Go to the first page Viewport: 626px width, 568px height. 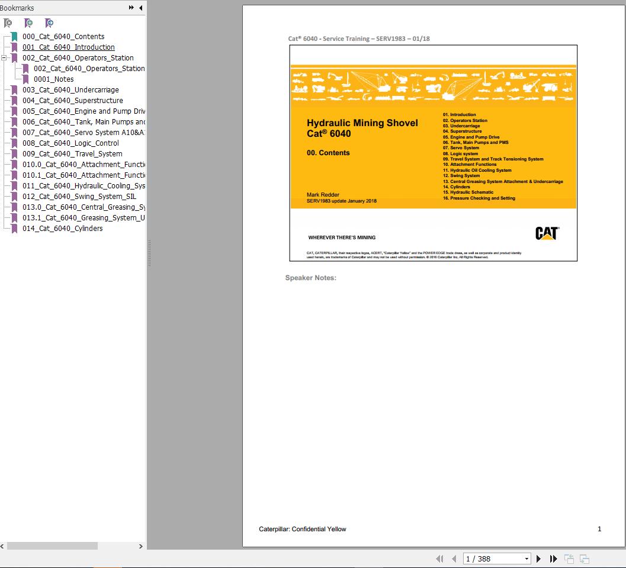pos(439,559)
